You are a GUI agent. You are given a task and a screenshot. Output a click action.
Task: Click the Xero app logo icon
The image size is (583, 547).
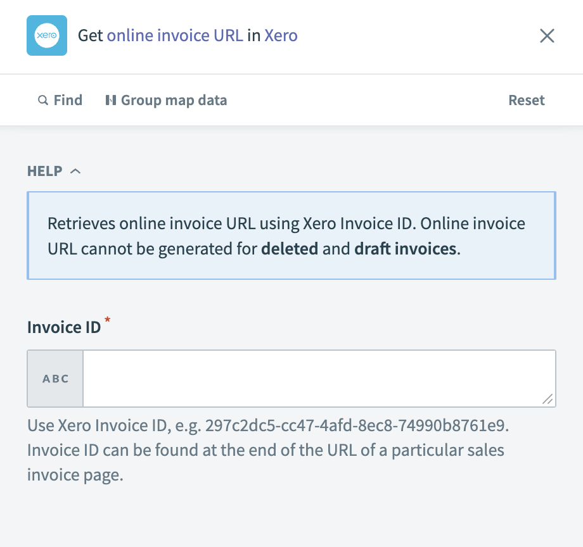point(47,35)
